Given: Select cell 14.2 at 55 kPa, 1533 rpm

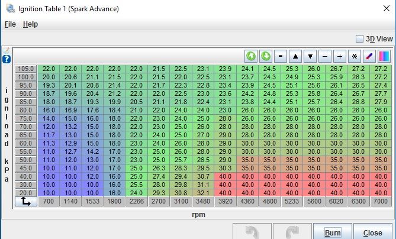Looking at the screenshot, I should (x=92, y=151).
